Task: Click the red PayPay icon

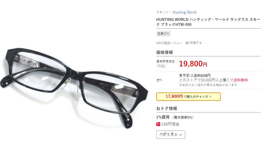Action: click(x=158, y=124)
